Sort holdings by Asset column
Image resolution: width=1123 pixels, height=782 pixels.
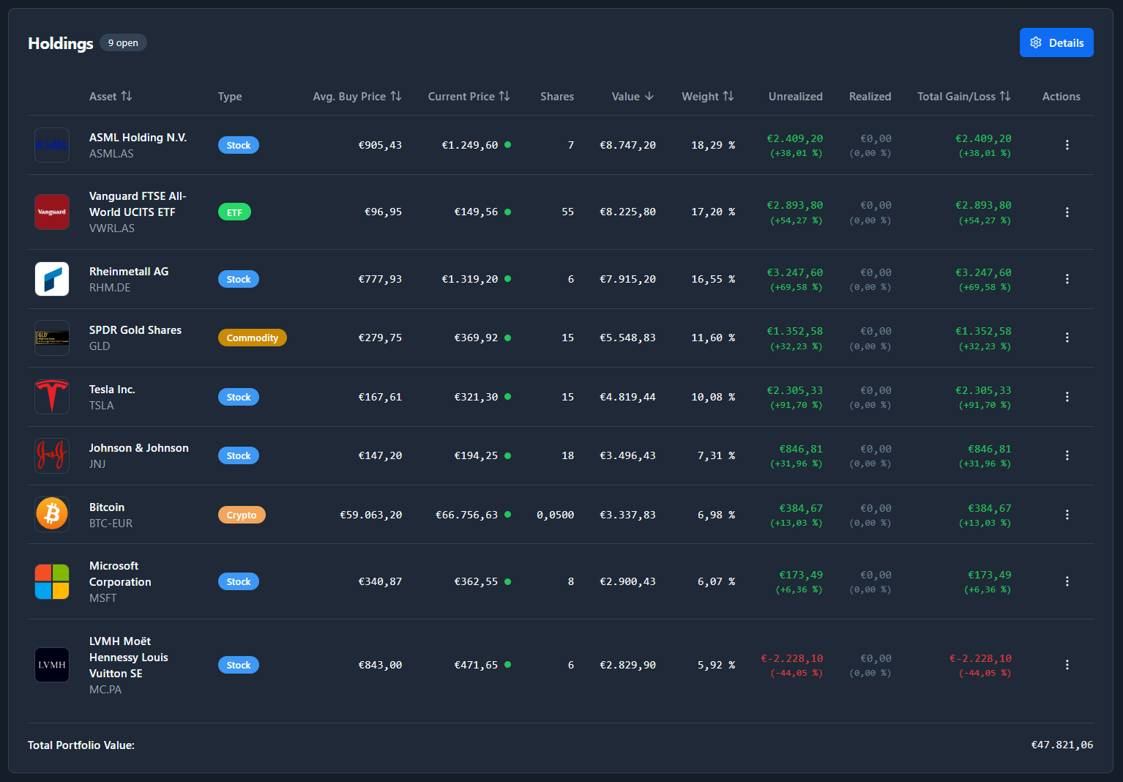(111, 96)
